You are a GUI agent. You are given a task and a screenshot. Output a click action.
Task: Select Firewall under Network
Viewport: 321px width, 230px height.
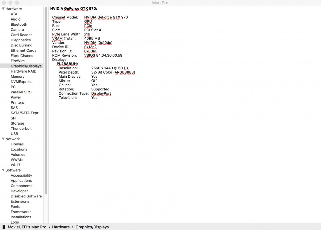(x=17, y=144)
